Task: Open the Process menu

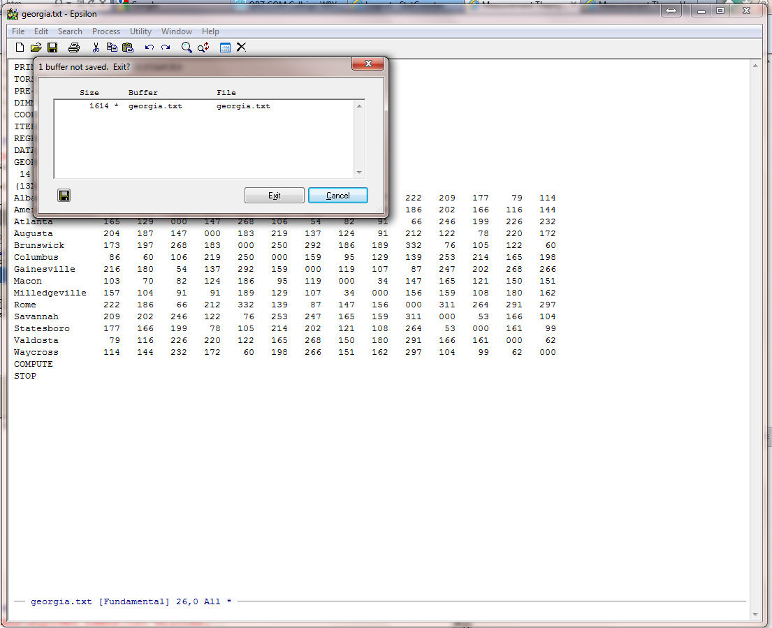Action: coord(106,31)
